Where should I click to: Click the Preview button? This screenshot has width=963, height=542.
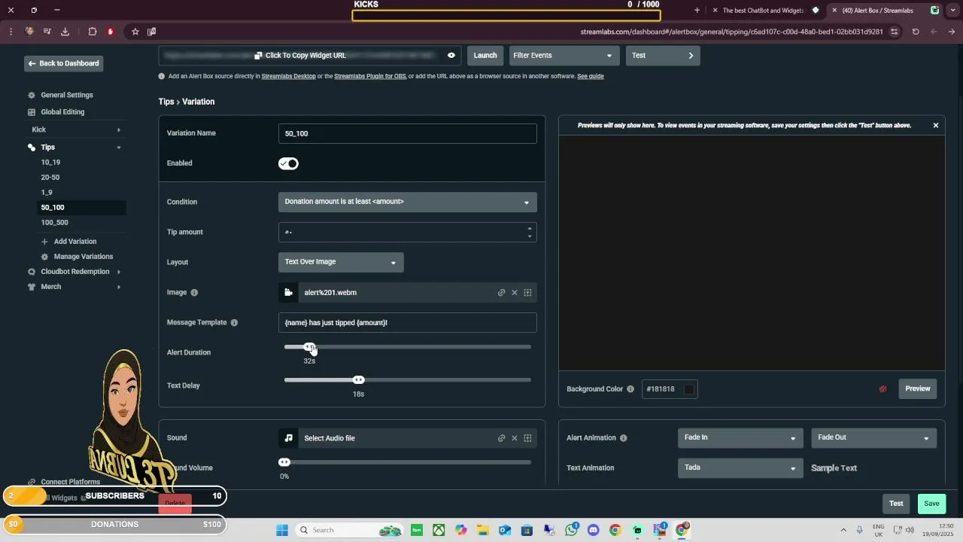coord(918,389)
